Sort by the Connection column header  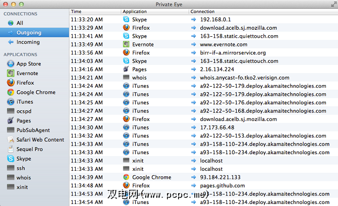click(x=263, y=12)
